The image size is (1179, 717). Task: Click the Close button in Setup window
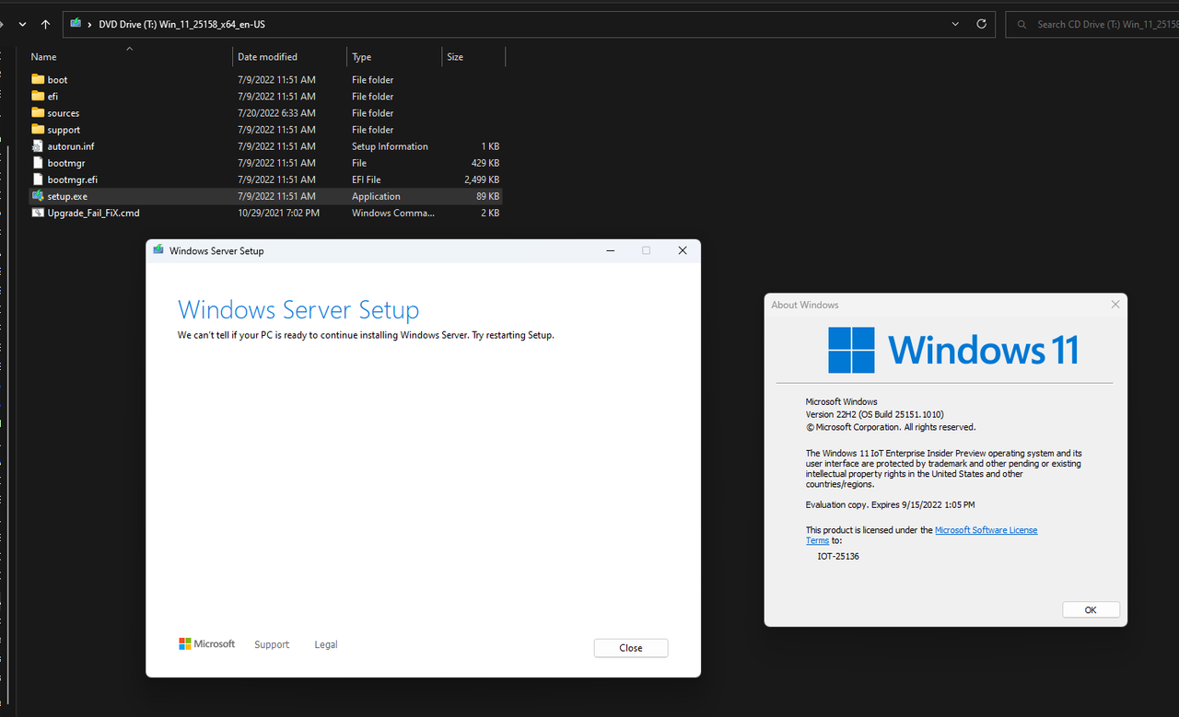coord(631,648)
